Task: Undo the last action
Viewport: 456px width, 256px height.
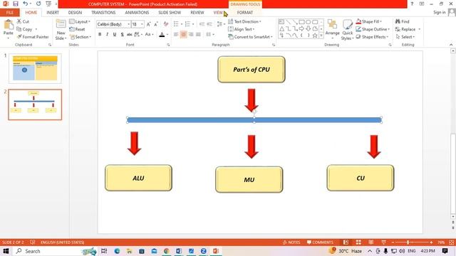Action: pyautogui.click(x=26, y=4)
